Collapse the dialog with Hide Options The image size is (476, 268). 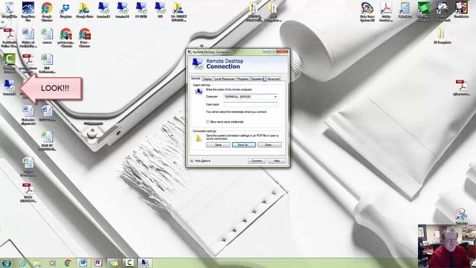click(200, 161)
